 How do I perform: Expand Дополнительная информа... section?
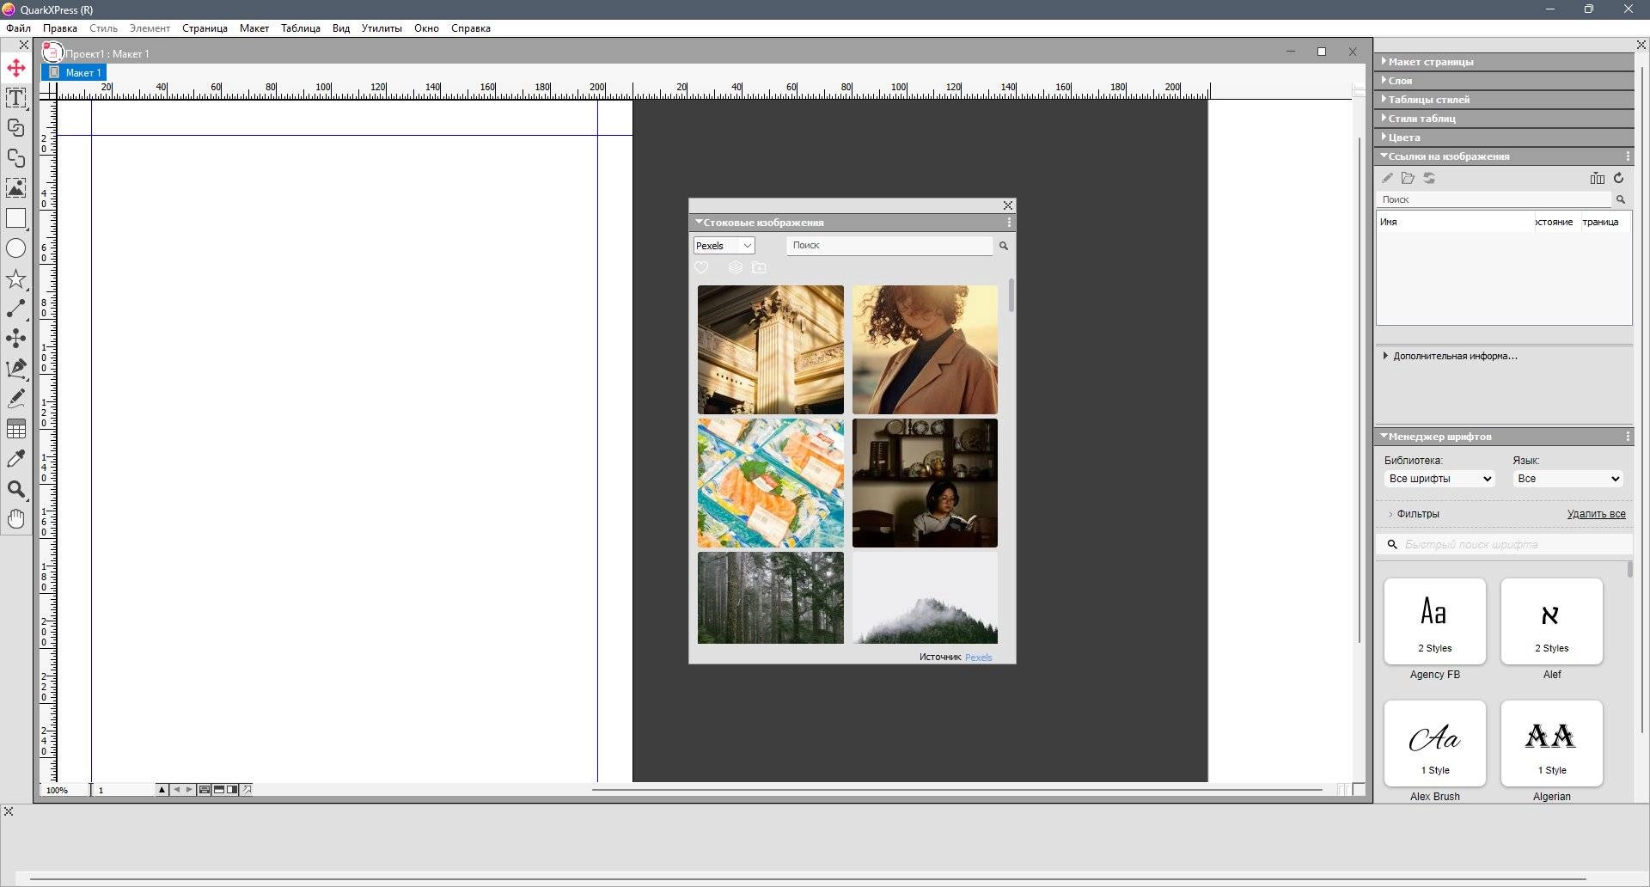(x=1385, y=356)
